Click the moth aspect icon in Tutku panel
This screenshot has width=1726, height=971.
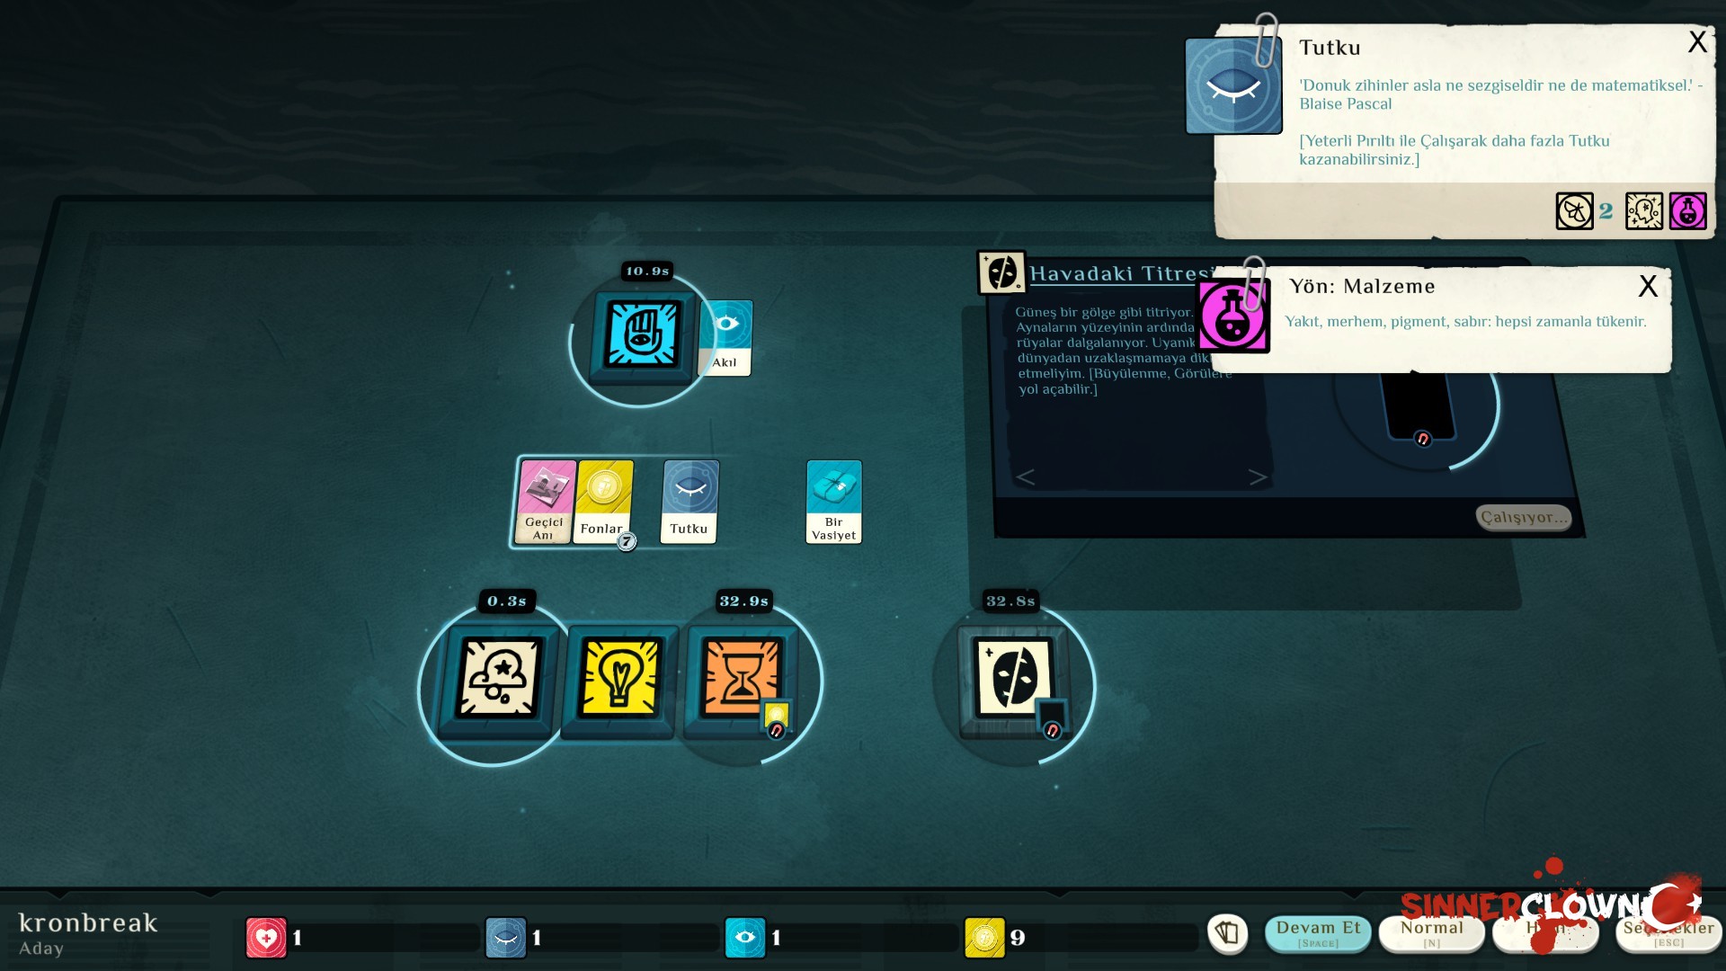pos(1574,211)
